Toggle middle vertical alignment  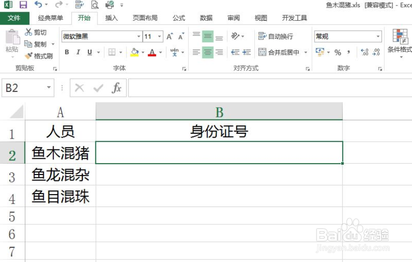(208, 36)
